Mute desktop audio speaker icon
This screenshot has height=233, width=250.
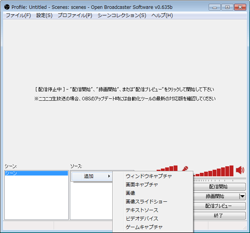240,170
